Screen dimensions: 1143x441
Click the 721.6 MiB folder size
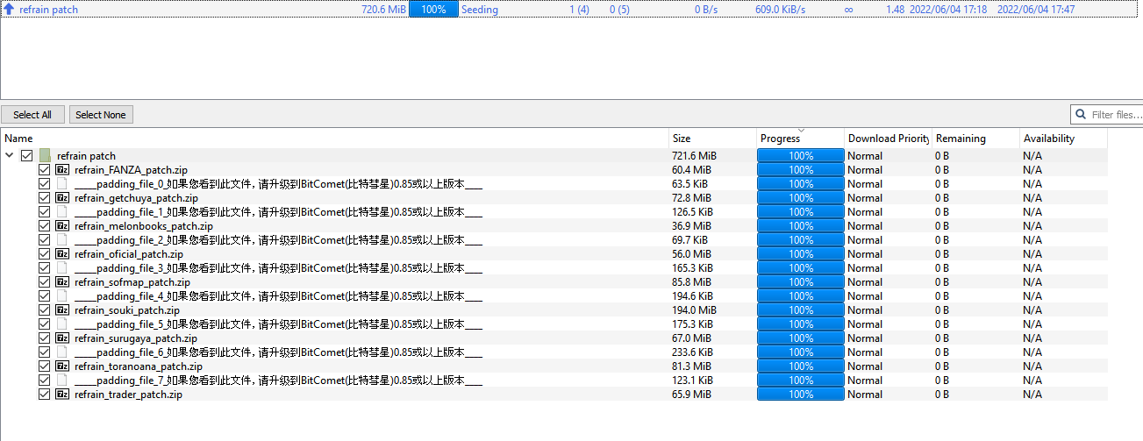tap(695, 156)
